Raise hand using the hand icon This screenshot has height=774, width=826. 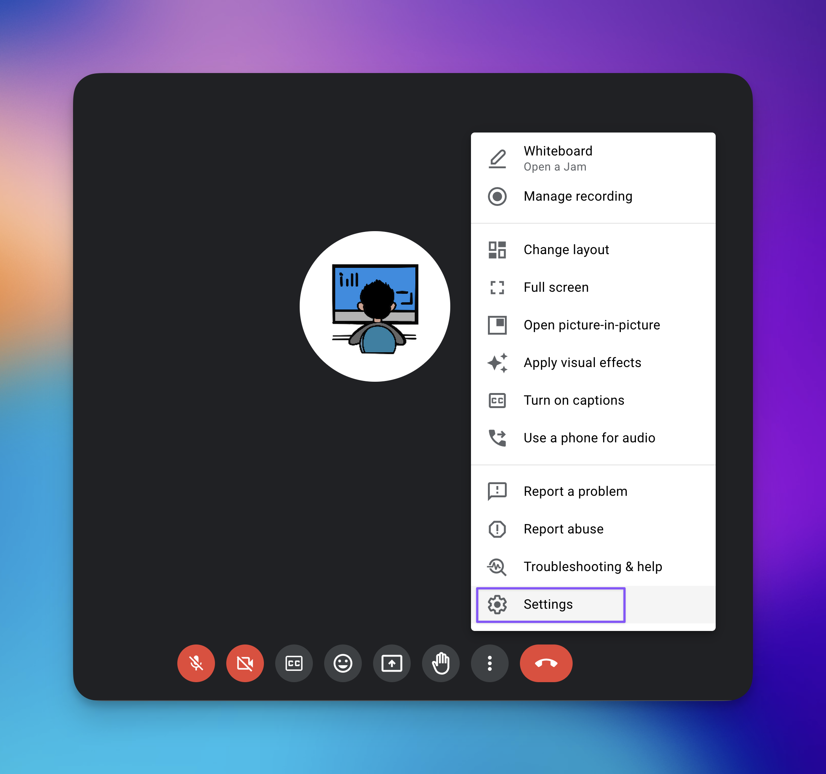click(x=440, y=663)
